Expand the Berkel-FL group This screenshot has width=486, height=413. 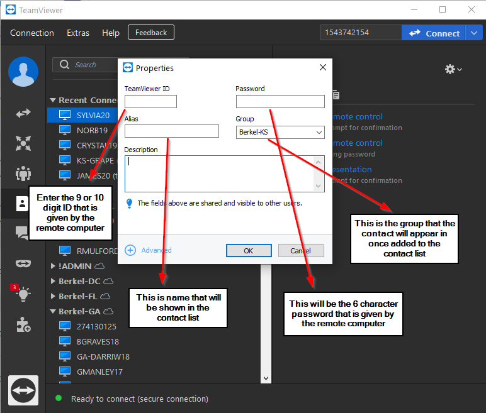click(53, 296)
